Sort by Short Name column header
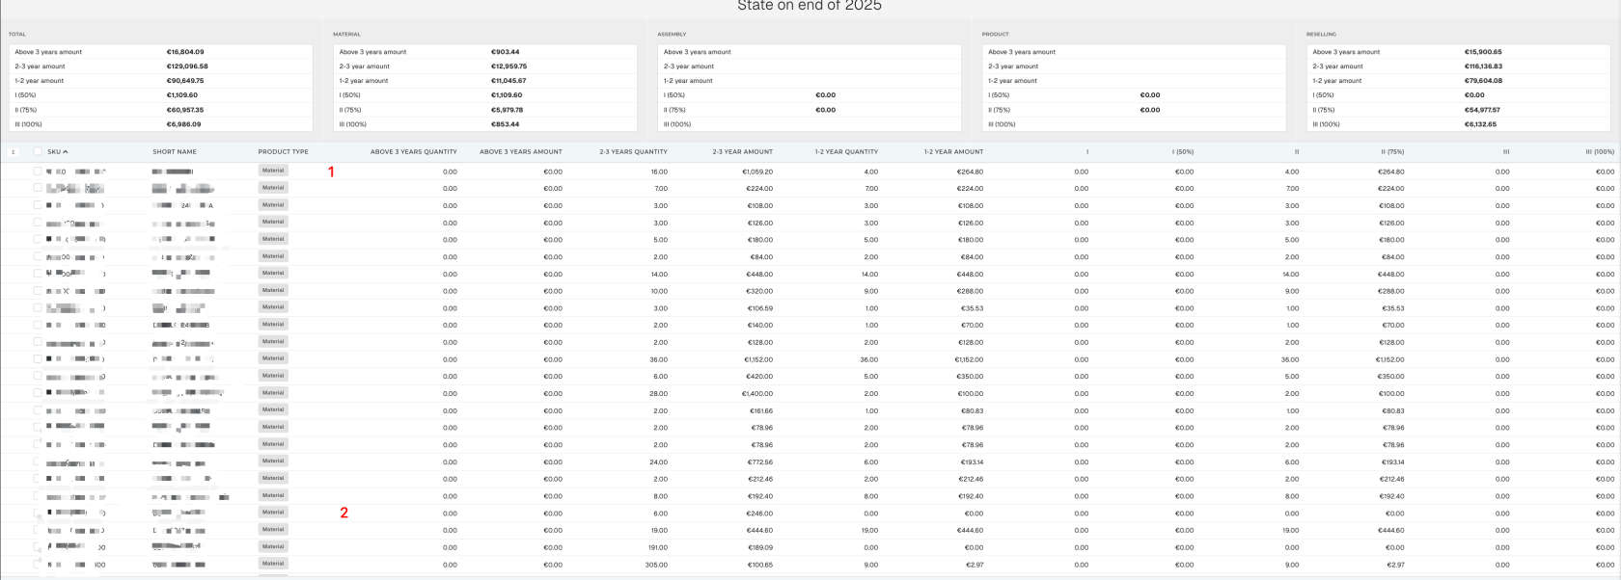 pos(175,151)
